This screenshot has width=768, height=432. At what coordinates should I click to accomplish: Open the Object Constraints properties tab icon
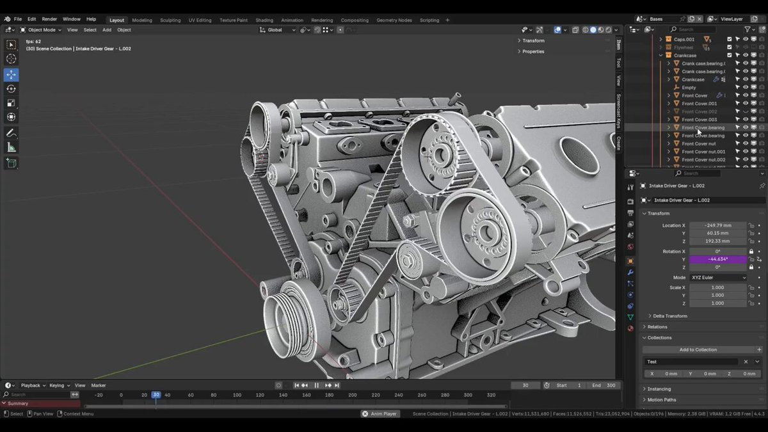tap(630, 306)
